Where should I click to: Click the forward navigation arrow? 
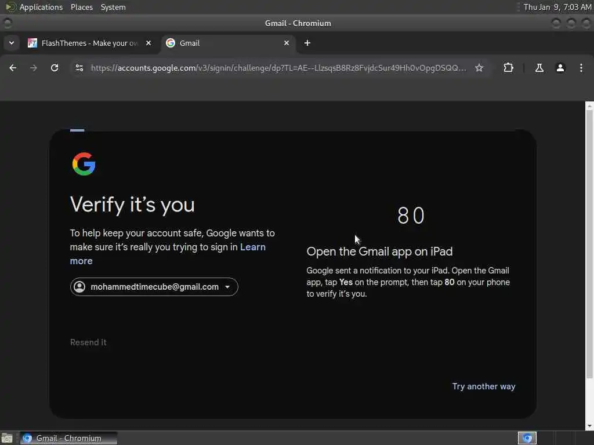(x=33, y=68)
